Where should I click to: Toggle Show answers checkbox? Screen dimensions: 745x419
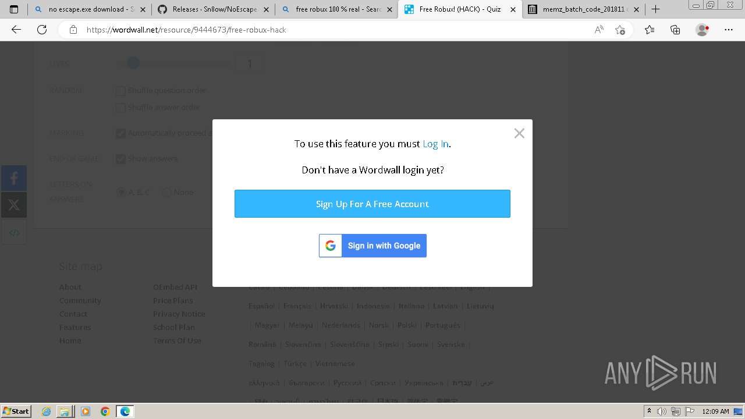tap(120, 159)
